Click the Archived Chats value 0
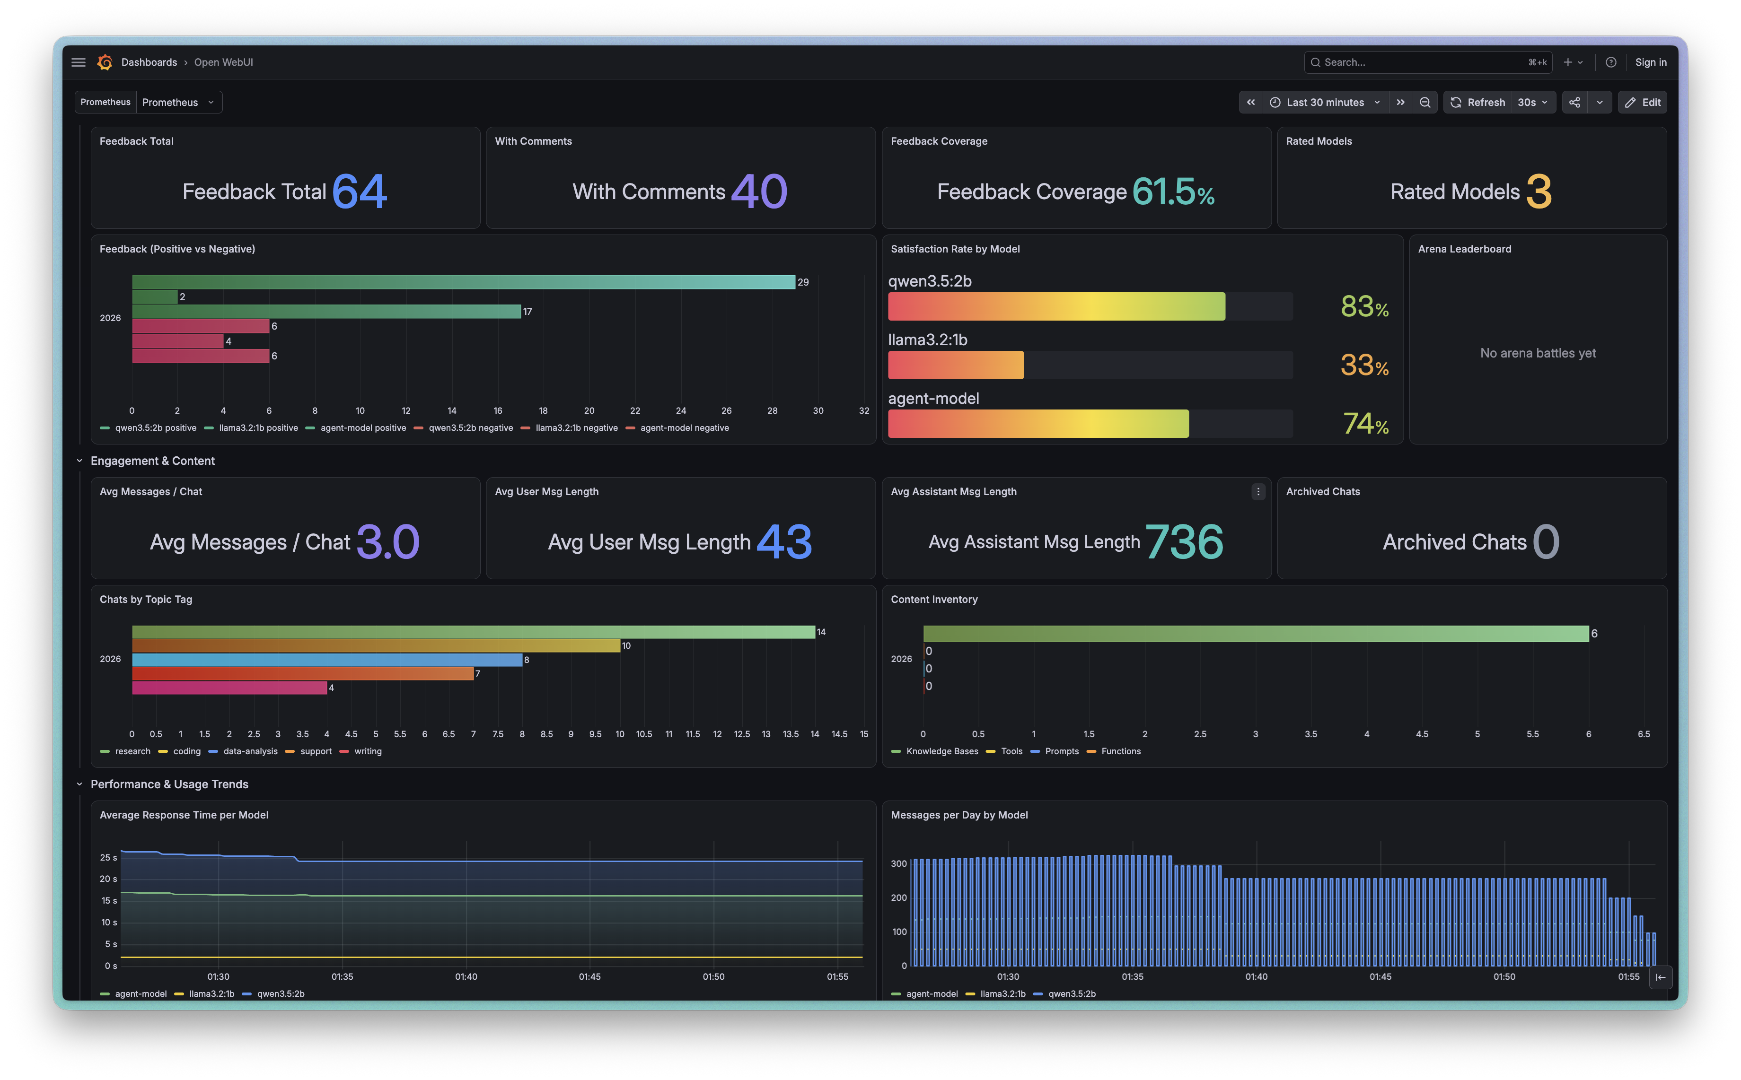The width and height of the screenshot is (1741, 1080). click(x=1546, y=542)
